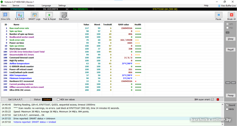Click the Victoria green cross app icon

pyautogui.click(x=2, y=2)
